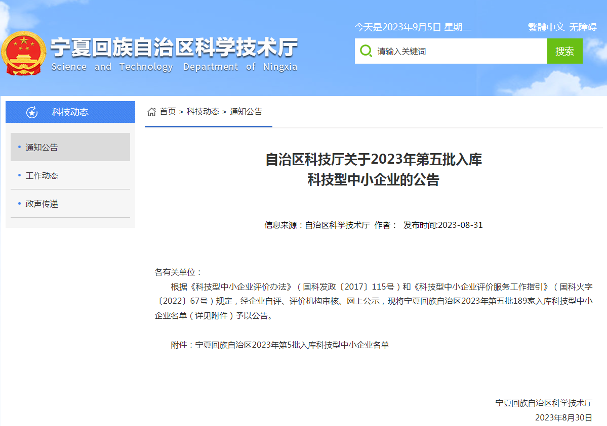Switch to 繁體中文 version
This screenshot has width=607, height=426.
(546, 27)
